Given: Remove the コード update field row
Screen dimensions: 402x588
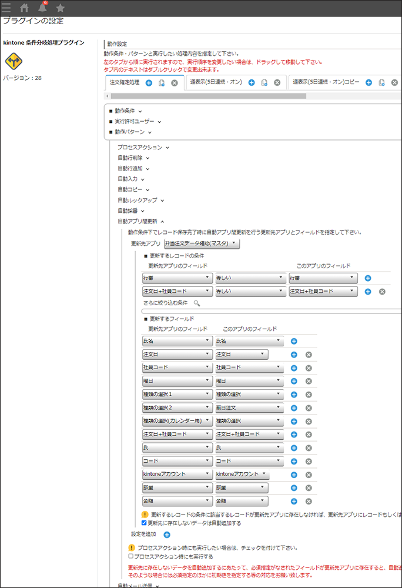Looking at the screenshot, I should (309, 461).
